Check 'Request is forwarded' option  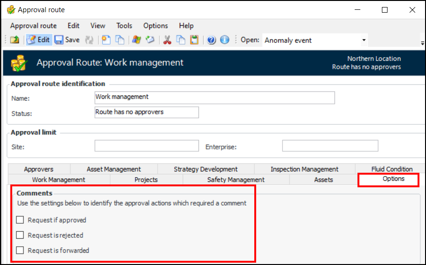click(20, 250)
